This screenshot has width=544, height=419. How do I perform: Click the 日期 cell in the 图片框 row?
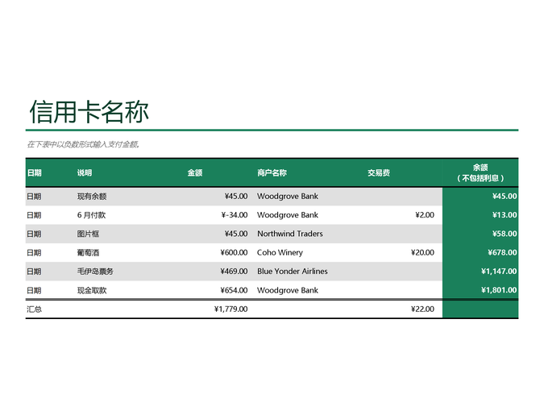coord(35,234)
